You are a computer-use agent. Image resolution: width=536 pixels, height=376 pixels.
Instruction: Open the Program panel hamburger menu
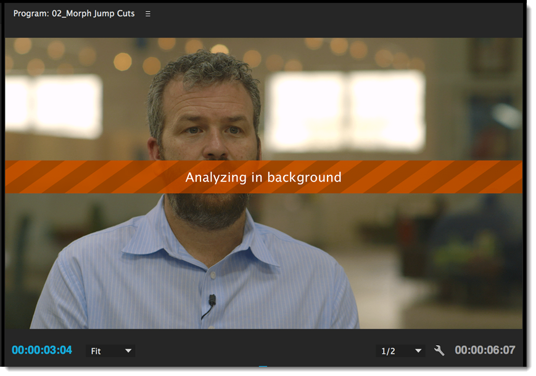pyautogui.click(x=148, y=14)
